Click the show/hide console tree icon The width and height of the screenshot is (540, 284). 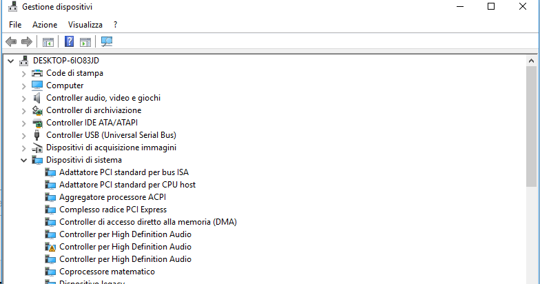coord(48,42)
